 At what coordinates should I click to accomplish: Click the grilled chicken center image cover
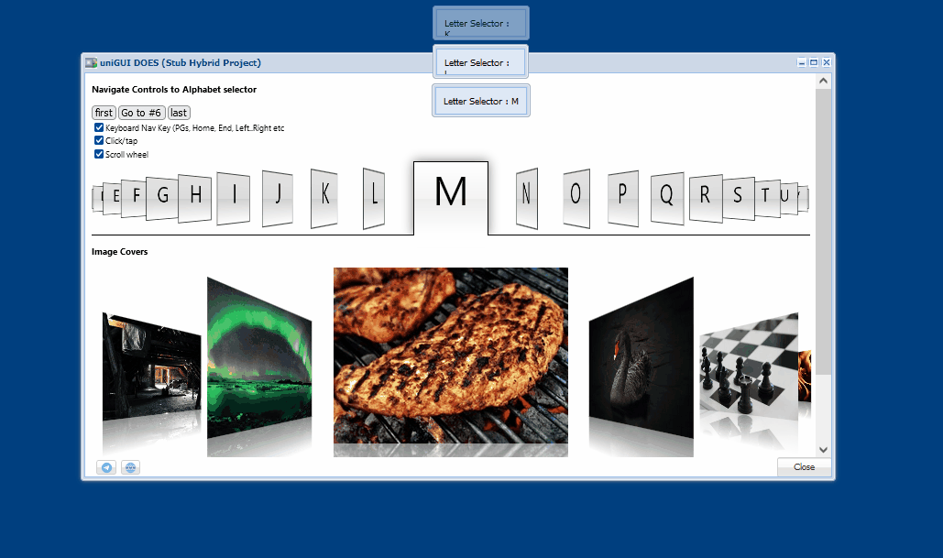451,356
